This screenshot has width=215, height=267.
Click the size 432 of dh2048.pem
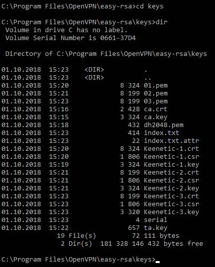(134, 125)
